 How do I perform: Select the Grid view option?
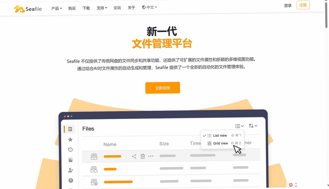tap(222, 143)
